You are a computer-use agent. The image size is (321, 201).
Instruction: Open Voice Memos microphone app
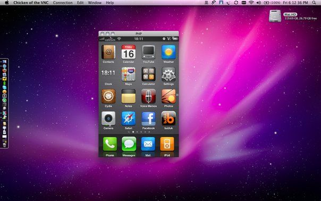[x=148, y=96]
